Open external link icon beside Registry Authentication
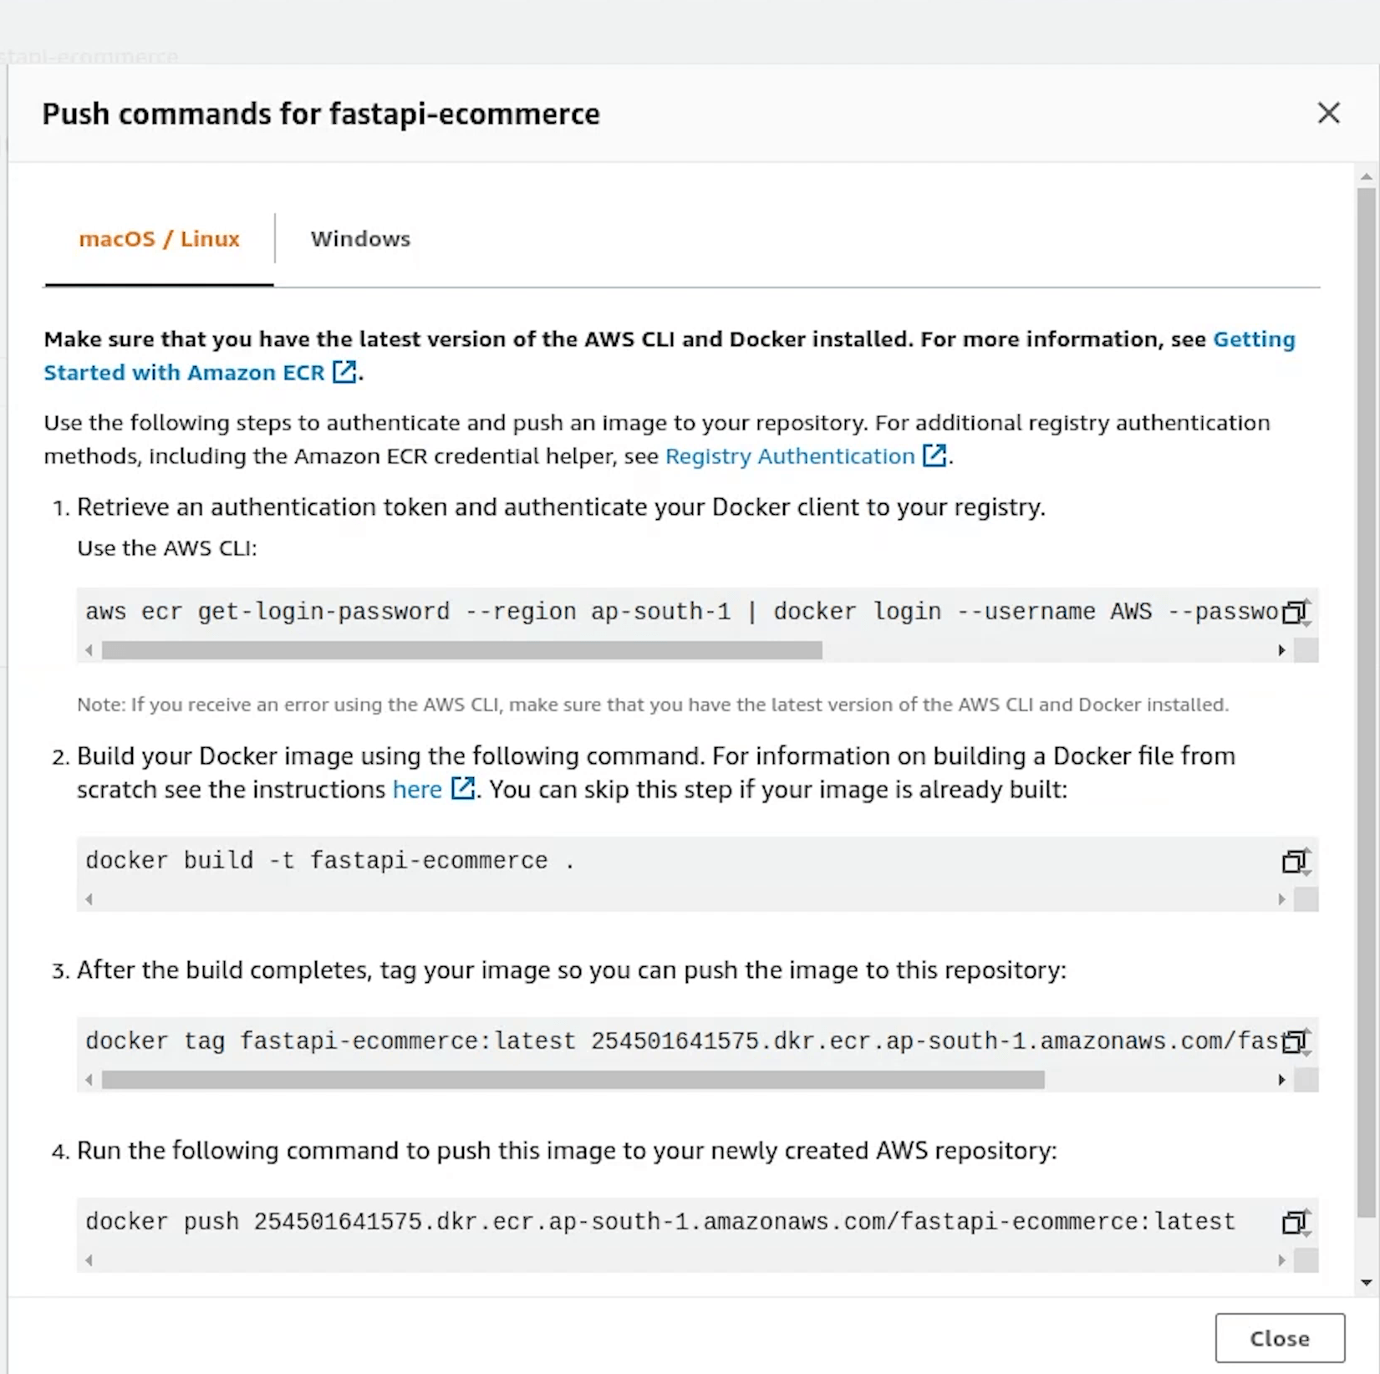This screenshot has height=1374, width=1380. (x=934, y=455)
